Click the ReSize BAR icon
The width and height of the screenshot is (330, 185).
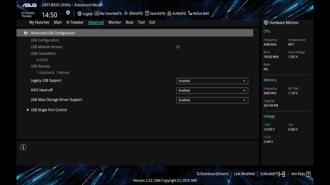click(199, 13)
